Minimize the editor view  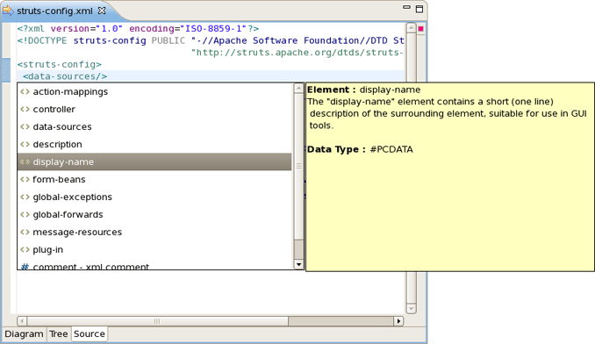(x=407, y=7)
